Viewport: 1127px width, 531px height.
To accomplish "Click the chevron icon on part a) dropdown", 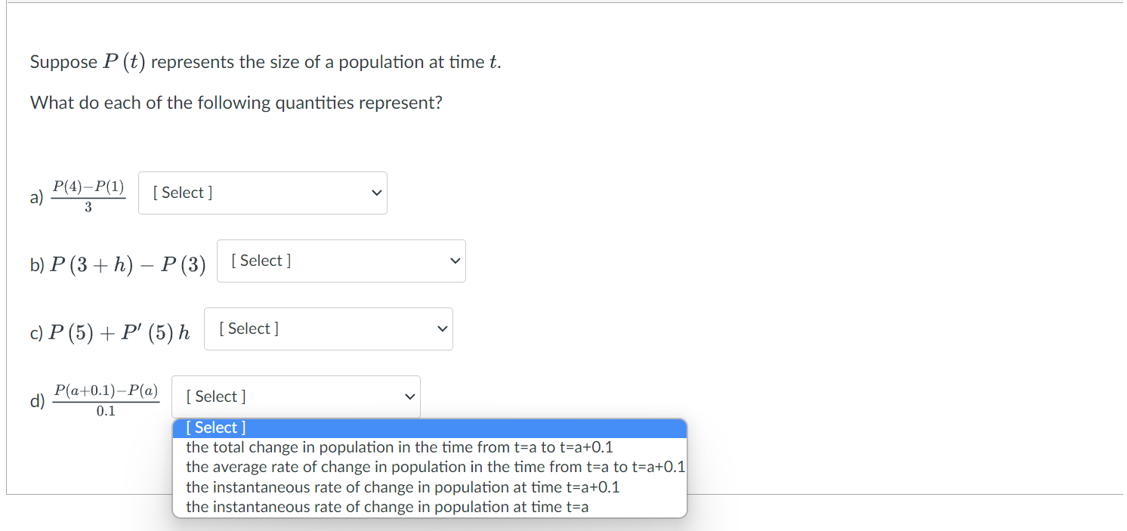I will tap(375, 193).
